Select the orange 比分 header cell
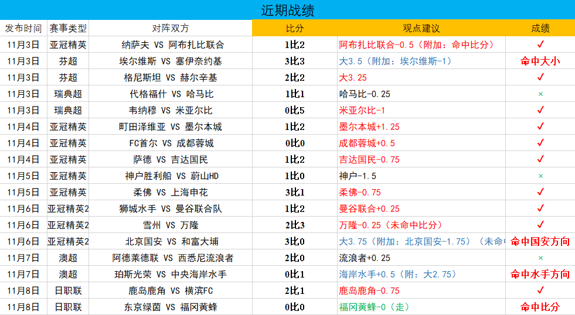This screenshot has width=575, height=315. pyautogui.click(x=295, y=28)
